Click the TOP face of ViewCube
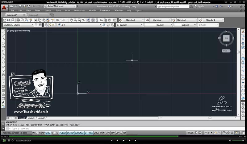Screen dimensions: 247x144 click(x=226, y=38)
